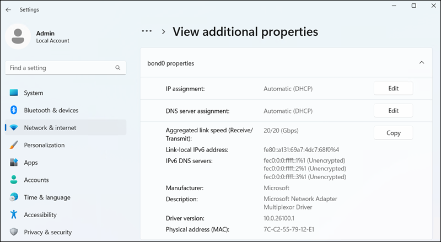Click the Time & language globe icon

pos(14,197)
